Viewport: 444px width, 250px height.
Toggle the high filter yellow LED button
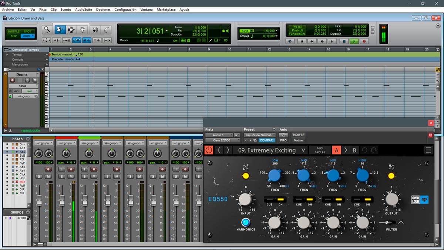pyautogui.click(x=391, y=176)
